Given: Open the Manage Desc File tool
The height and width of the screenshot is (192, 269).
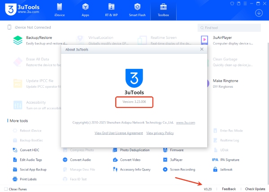Looking at the screenshot, I should tap(79, 169).
